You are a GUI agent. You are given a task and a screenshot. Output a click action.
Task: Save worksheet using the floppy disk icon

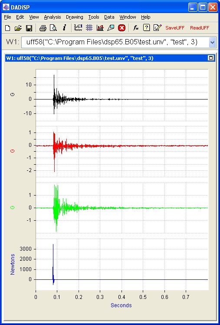[29, 28]
